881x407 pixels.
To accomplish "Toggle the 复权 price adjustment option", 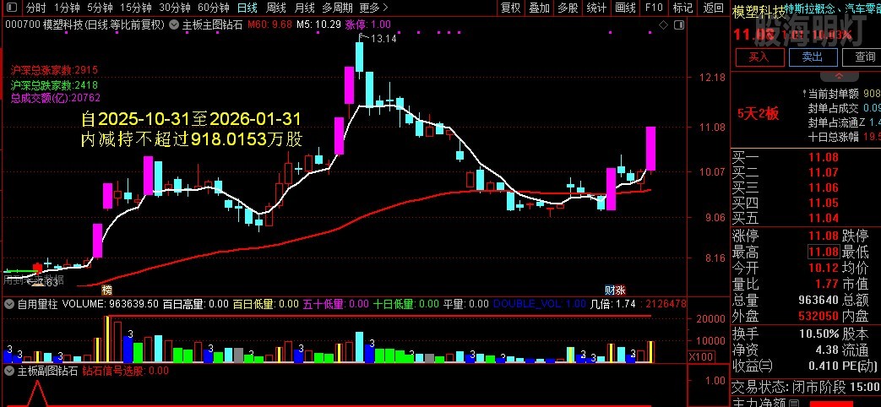I will (x=510, y=8).
